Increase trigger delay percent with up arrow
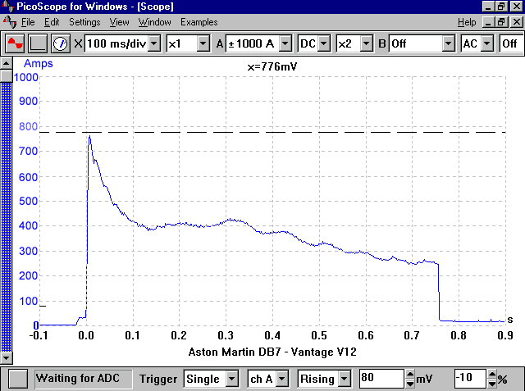Image resolution: width=525 pixels, height=391 pixels. [491, 375]
